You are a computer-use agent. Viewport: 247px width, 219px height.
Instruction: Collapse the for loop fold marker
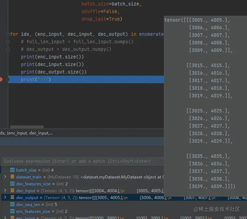tap(8, 34)
